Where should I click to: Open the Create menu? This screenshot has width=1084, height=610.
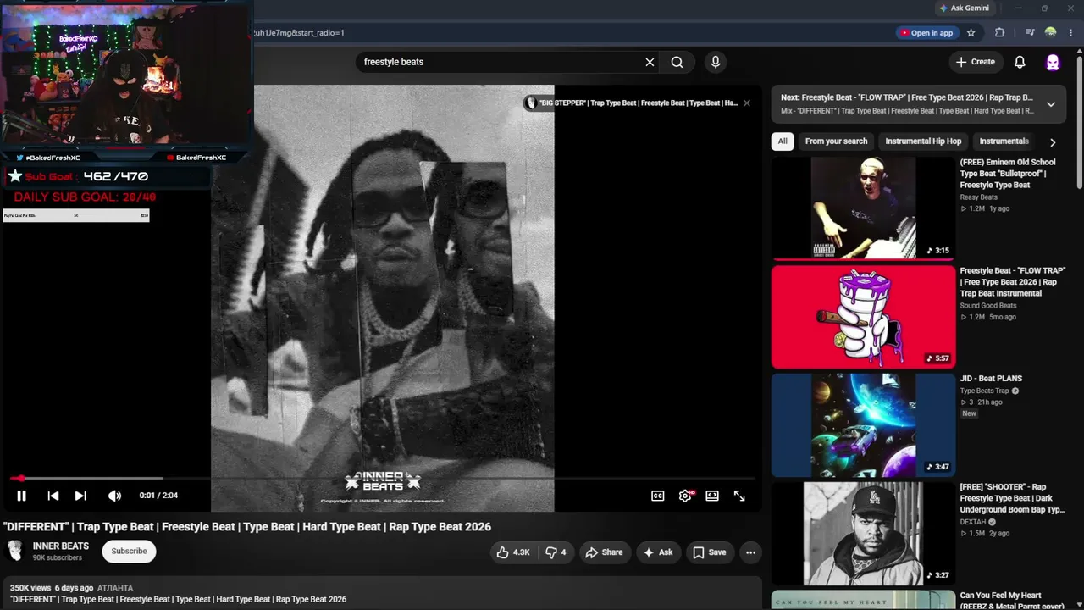(x=975, y=62)
